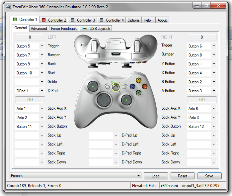Open the Back dropdown showing Button 9

[x=30, y=64]
